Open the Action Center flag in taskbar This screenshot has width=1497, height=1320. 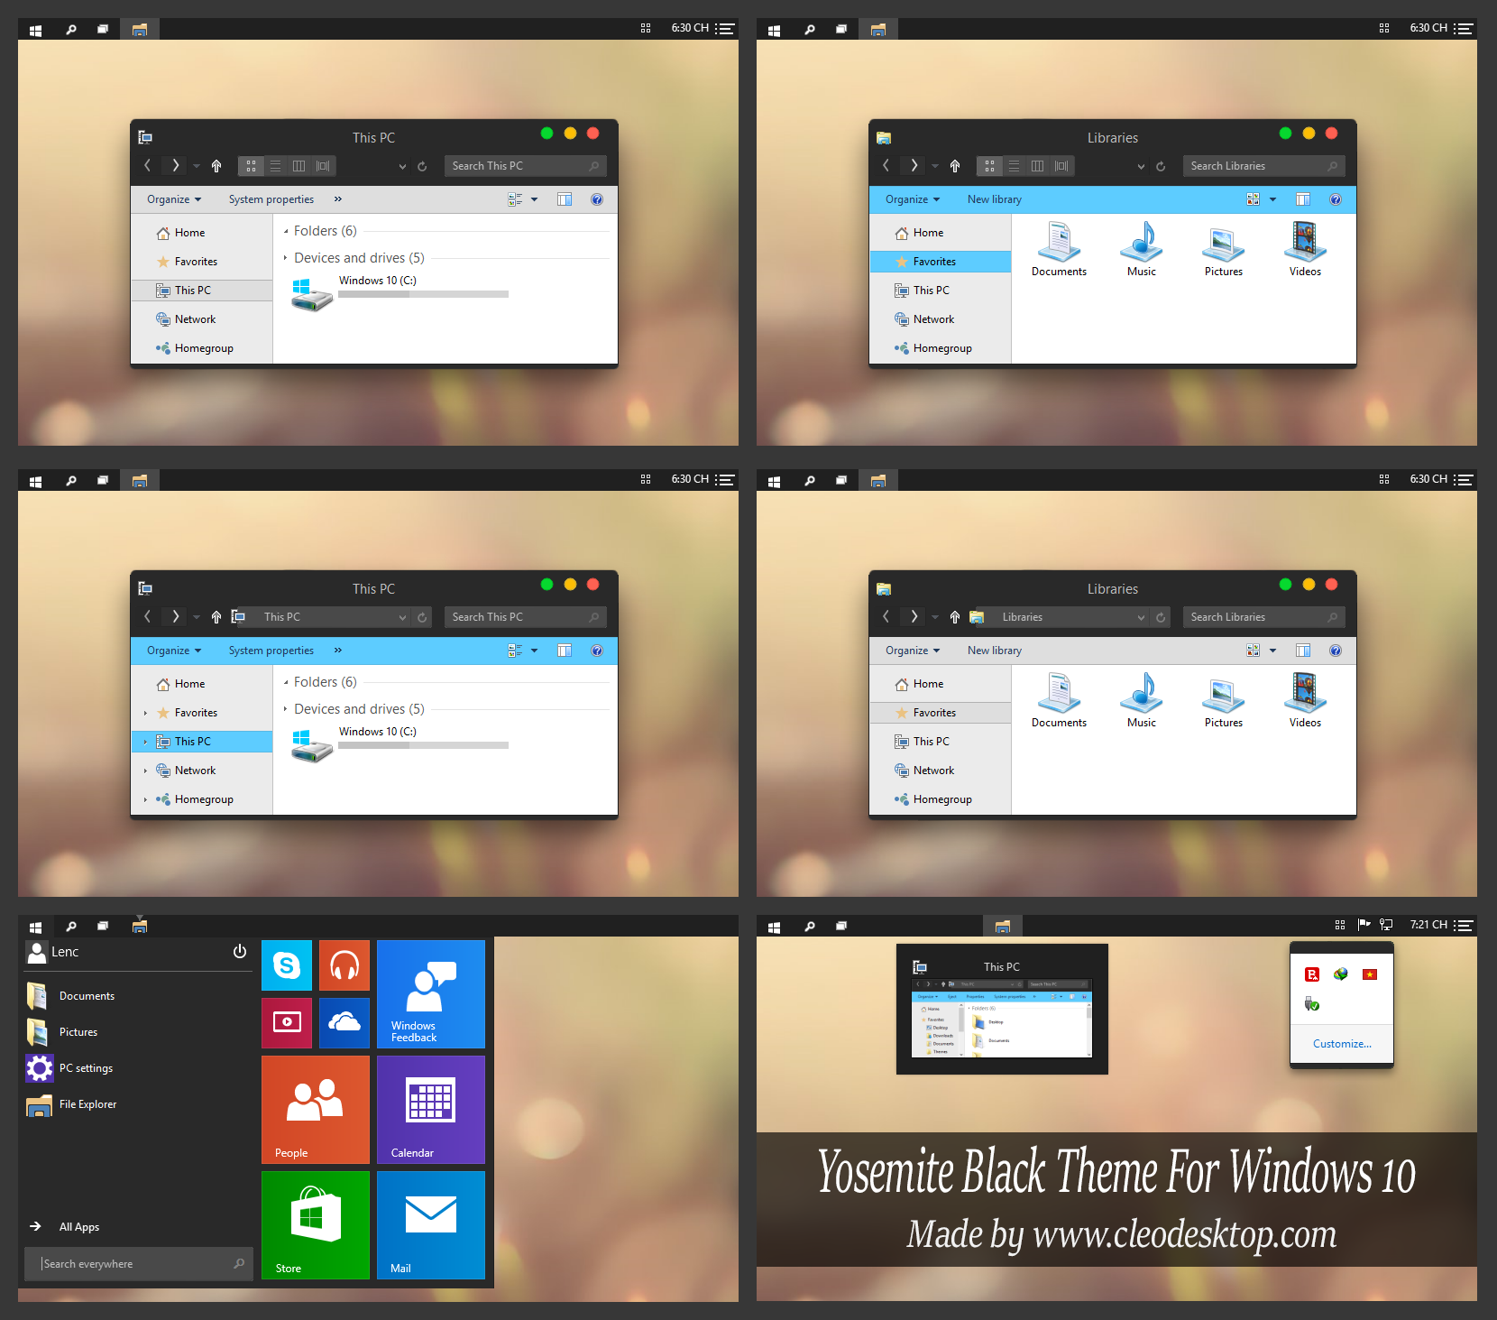click(x=1364, y=925)
